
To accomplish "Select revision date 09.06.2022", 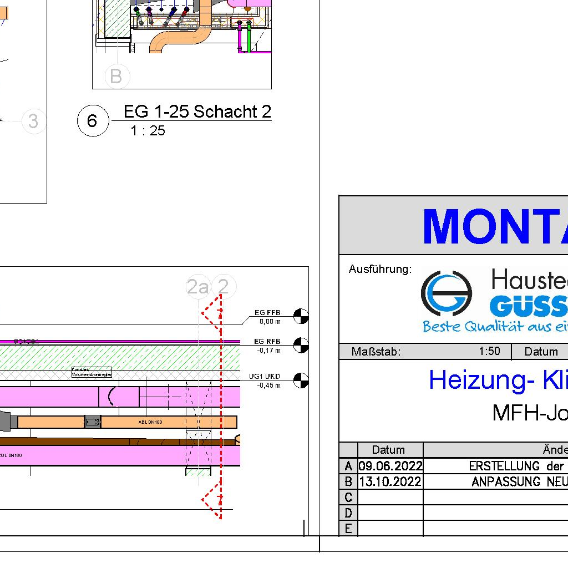I will tap(390, 465).
